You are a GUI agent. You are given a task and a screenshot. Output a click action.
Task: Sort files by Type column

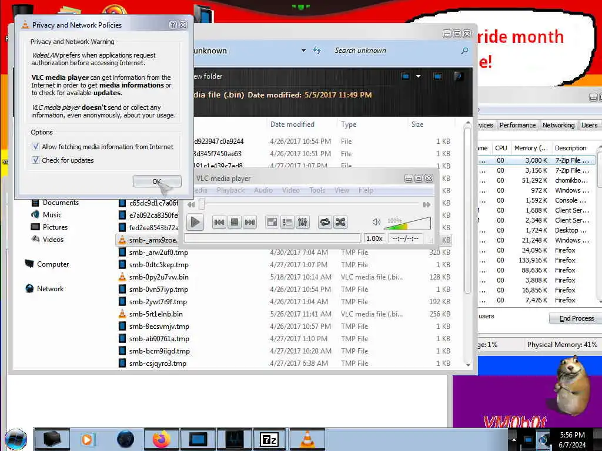tap(349, 124)
